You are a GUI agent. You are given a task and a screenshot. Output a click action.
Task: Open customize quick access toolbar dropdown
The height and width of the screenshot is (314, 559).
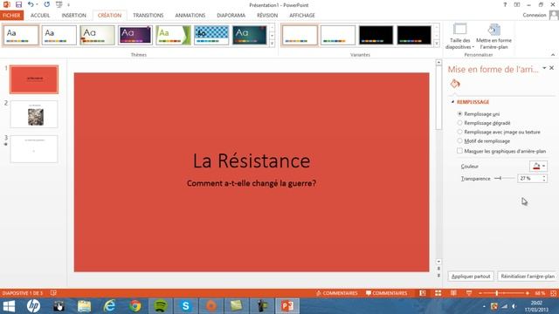click(x=68, y=5)
